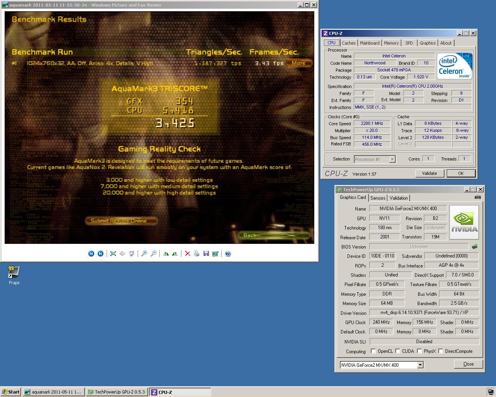Rotate the image clockwise
The image size is (496, 397).
(x=166, y=254)
